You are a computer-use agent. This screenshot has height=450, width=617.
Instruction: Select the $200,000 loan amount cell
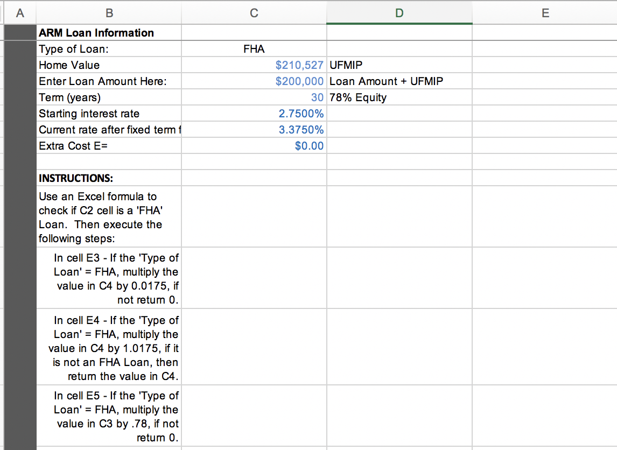click(x=254, y=81)
